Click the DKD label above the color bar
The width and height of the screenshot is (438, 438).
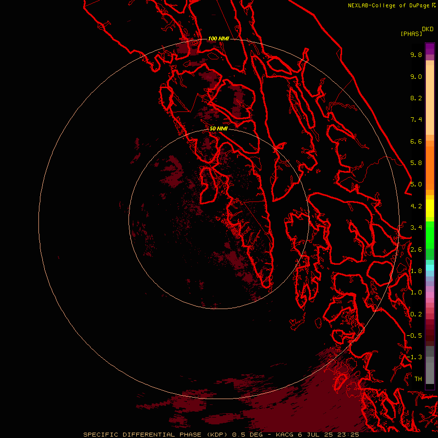(x=428, y=29)
